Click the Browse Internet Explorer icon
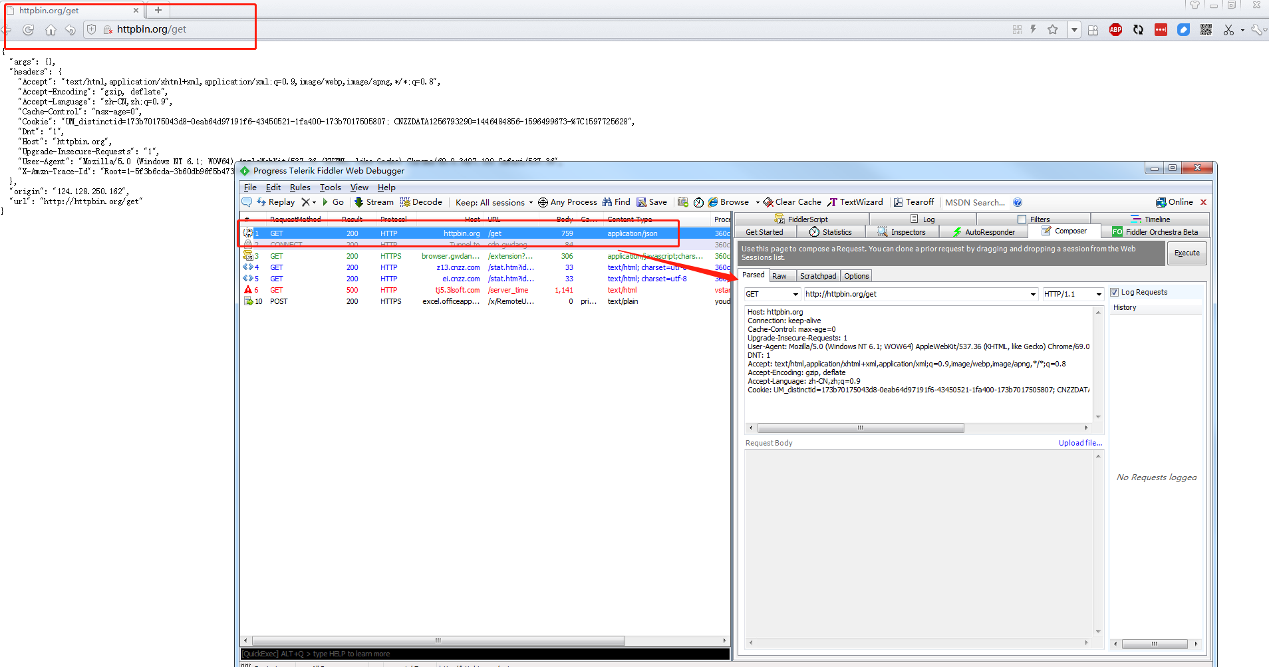Image resolution: width=1269 pixels, height=667 pixels. click(713, 202)
